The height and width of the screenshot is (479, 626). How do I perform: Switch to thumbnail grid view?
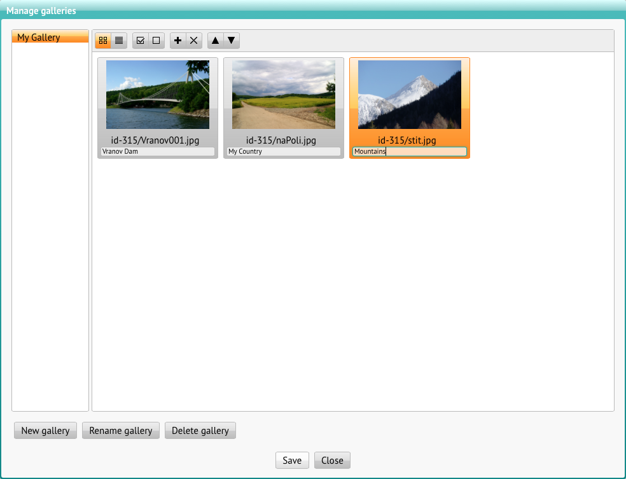click(x=102, y=40)
